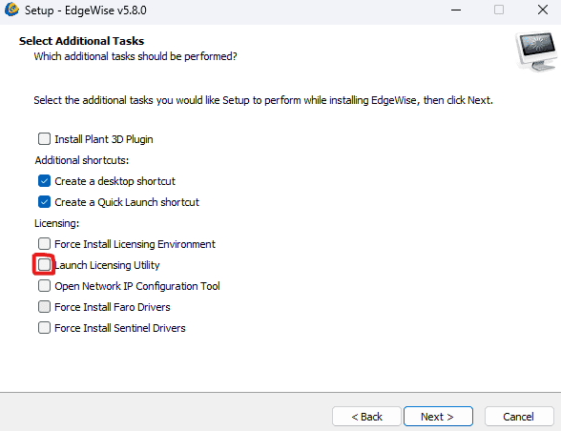Click the Select Additional Tasks heading
The height and width of the screenshot is (431, 561).
click(82, 41)
